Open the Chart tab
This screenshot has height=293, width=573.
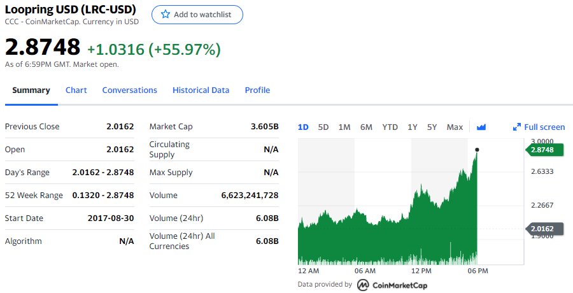point(76,90)
